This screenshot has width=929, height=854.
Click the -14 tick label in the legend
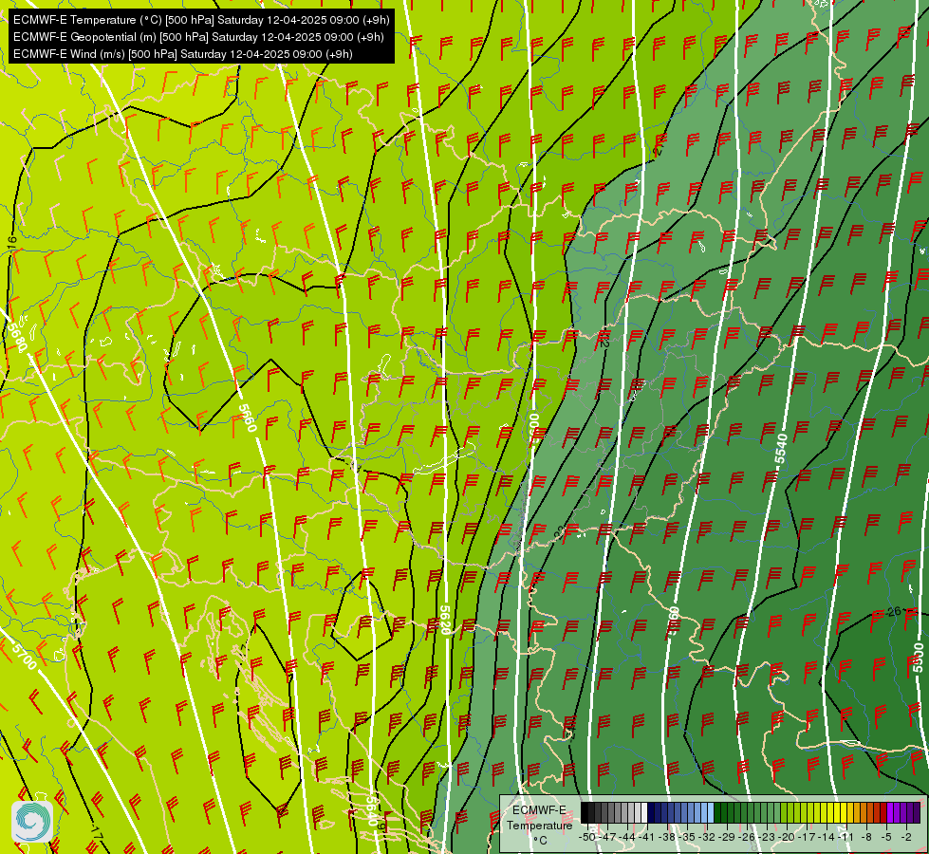click(827, 838)
